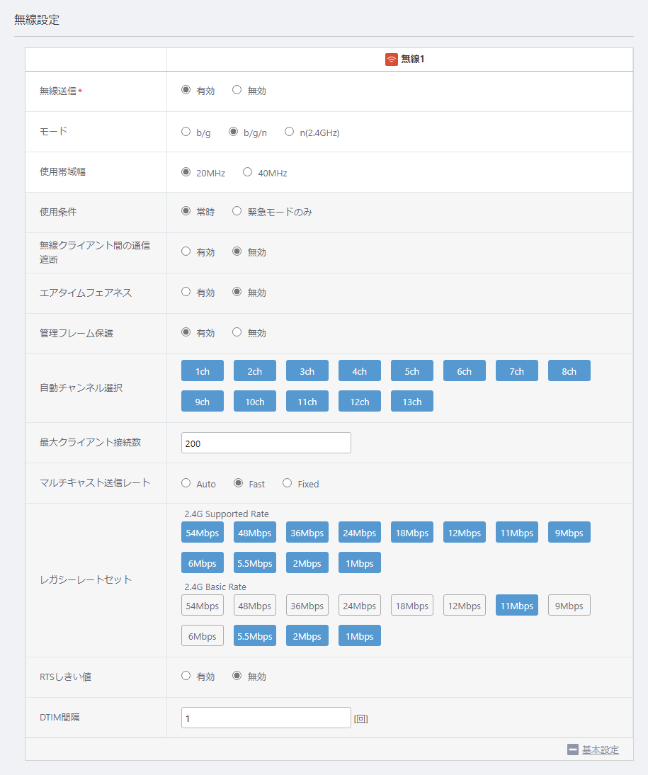Select n(2.4GHz) mode
648x775 pixels.
[x=289, y=132]
